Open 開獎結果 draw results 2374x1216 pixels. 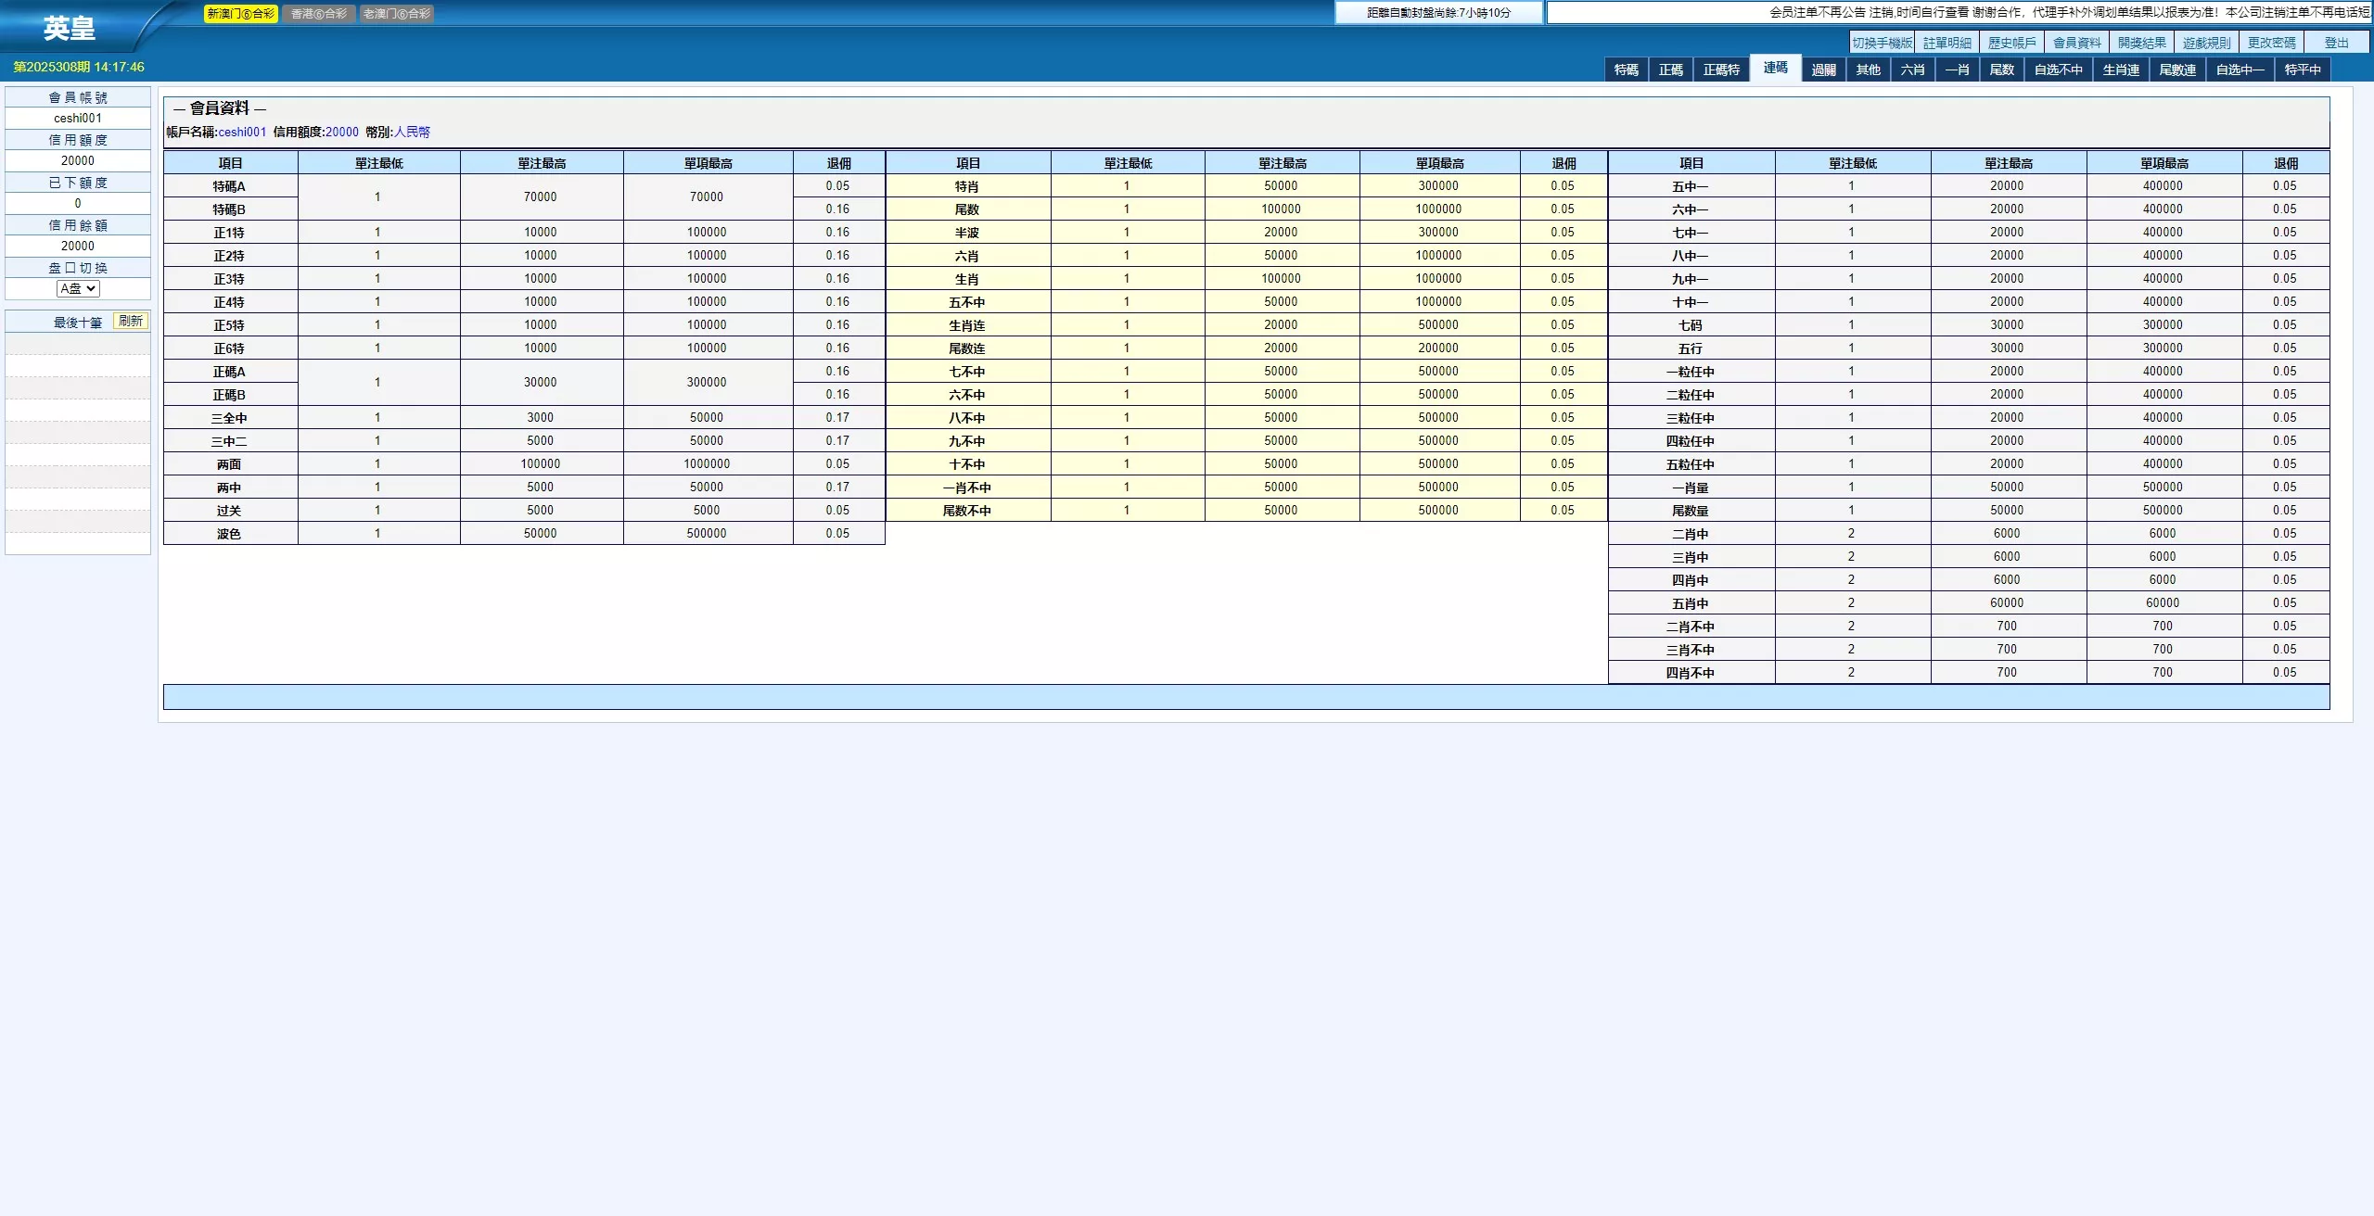point(2141,43)
